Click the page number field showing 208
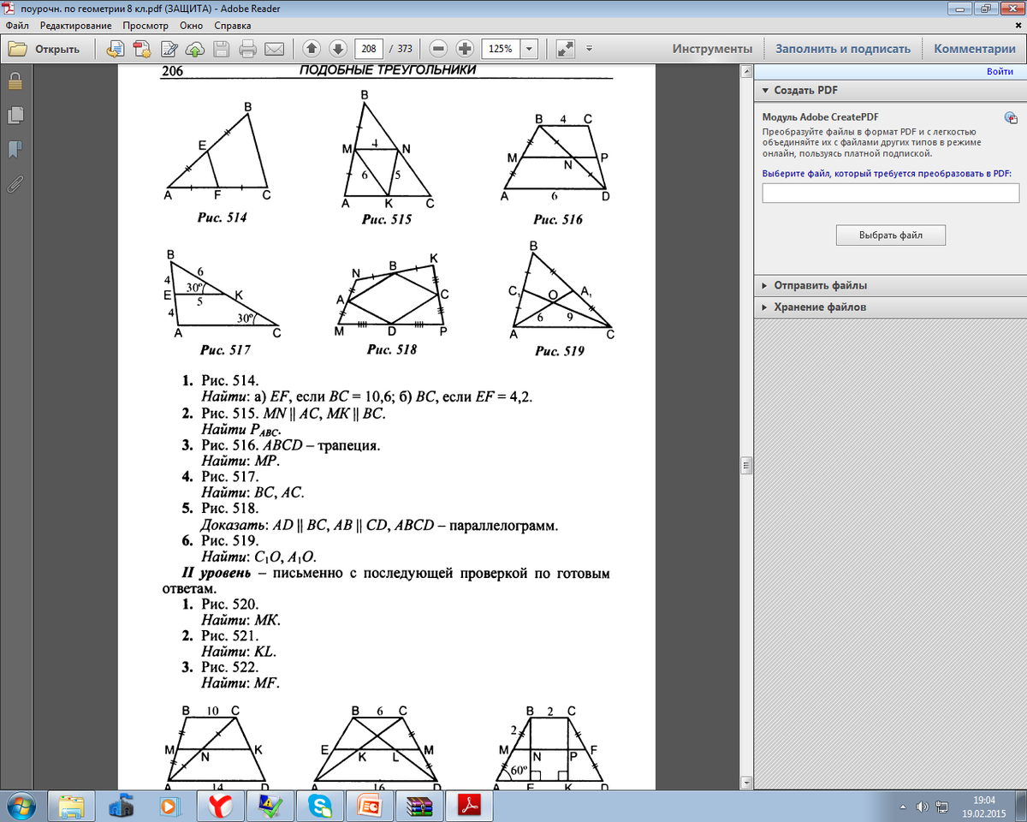 click(x=369, y=49)
